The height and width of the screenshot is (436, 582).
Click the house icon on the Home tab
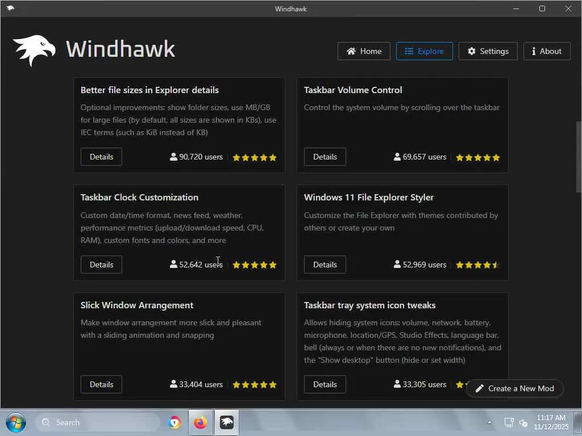(351, 51)
